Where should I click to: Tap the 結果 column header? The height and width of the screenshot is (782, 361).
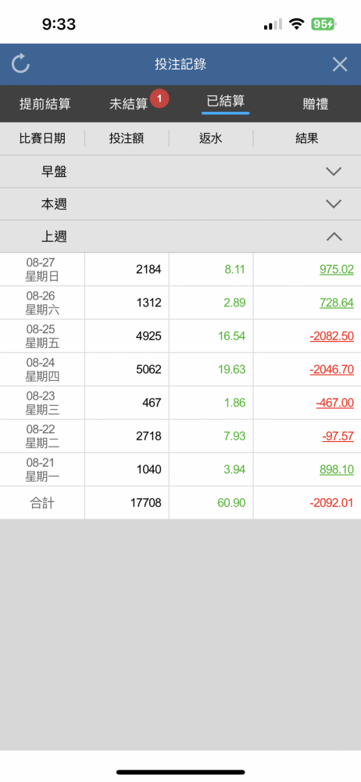(x=307, y=138)
